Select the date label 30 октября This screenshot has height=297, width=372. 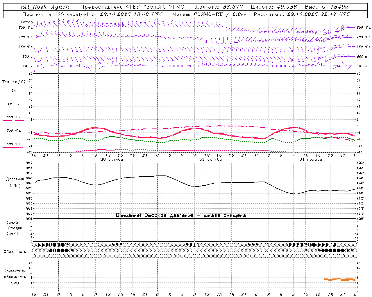113,160
